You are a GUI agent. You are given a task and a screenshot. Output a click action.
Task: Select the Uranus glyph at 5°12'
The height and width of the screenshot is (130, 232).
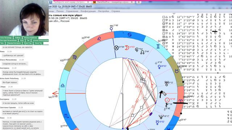pyautogui.click(x=167, y=83)
